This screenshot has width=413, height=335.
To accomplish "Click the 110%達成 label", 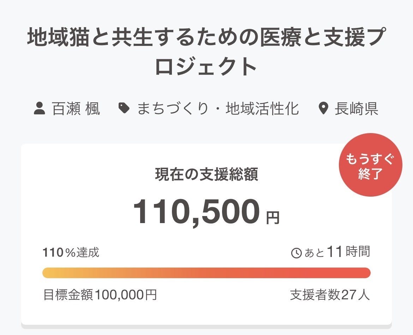I will click(71, 252).
